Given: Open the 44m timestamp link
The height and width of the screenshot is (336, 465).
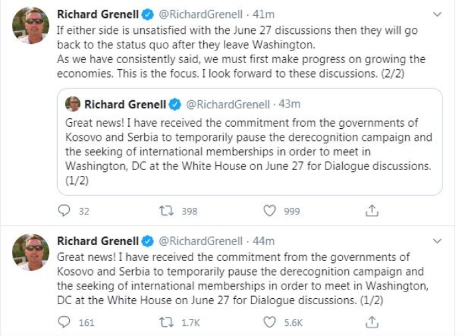Looking at the screenshot, I should [x=263, y=241].
